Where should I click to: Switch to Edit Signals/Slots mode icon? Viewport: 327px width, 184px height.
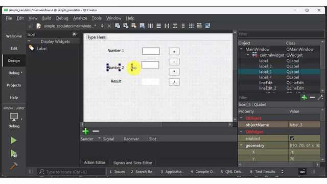[x=126, y=26]
